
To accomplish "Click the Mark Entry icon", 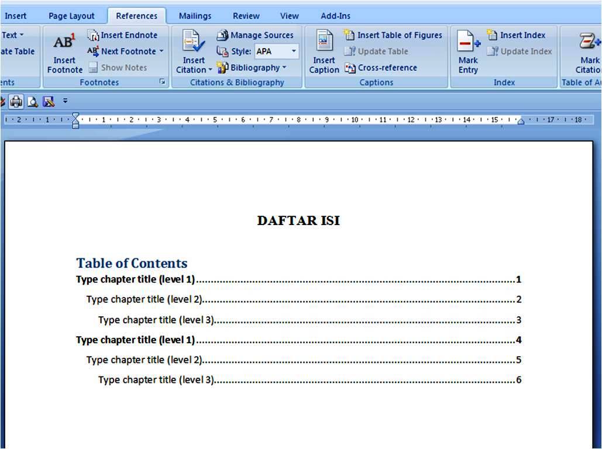I will pyautogui.click(x=469, y=42).
